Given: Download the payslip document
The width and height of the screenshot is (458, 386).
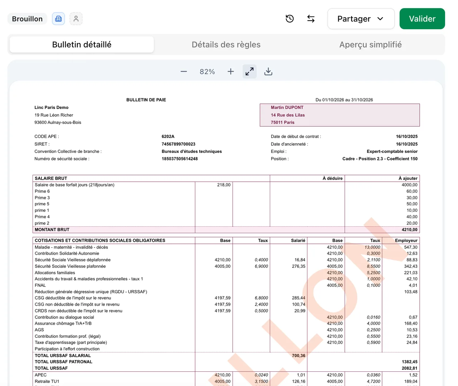Looking at the screenshot, I should tap(268, 71).
